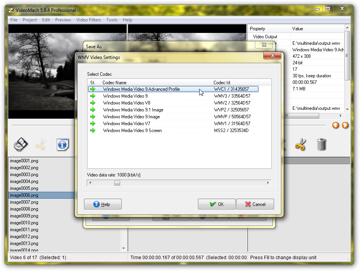This screenshot has width=360, height=271.
Task: Click the yellow scissors cut icon
Action: (300, 144)
